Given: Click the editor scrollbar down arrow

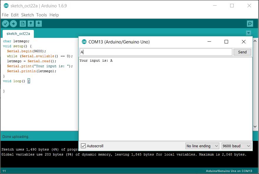Looking at the screenshot, I should [x=255, y=127].
